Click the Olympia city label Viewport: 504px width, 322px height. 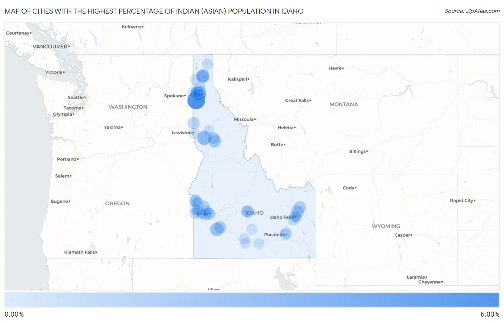pos(63,114)
